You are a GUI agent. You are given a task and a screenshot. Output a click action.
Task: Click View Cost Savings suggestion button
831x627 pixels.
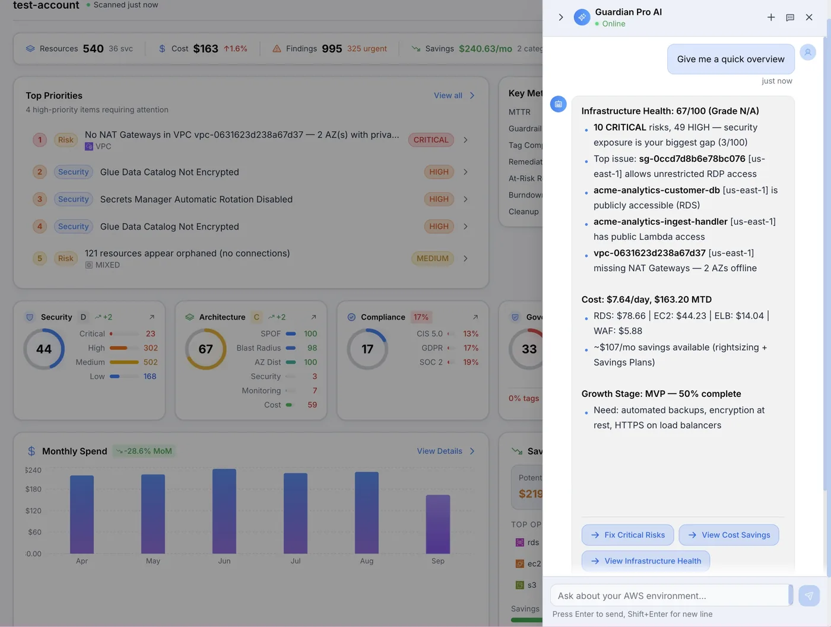click(x=729, y=535)
